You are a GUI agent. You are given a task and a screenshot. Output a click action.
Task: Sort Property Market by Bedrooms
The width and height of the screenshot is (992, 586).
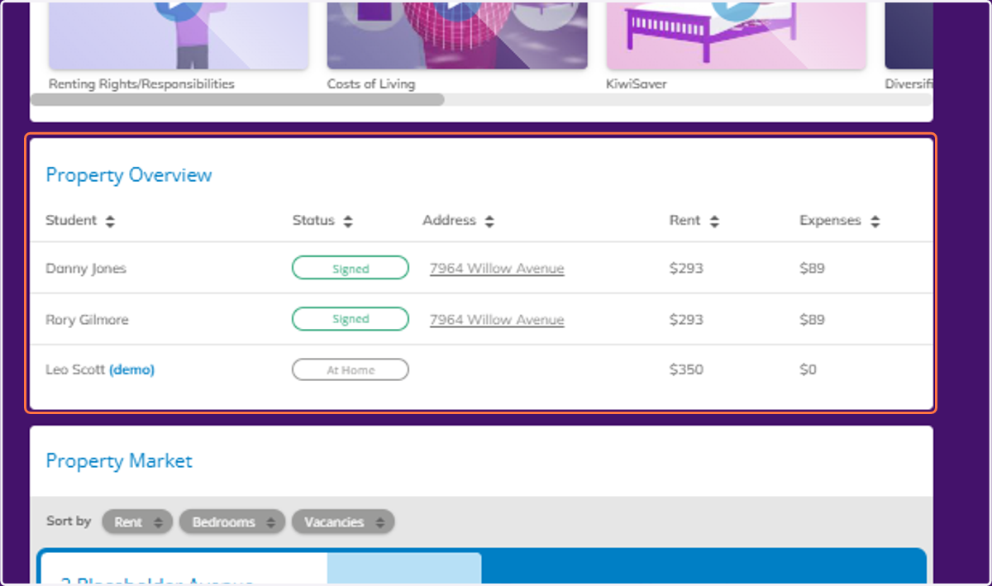point(232,522)
